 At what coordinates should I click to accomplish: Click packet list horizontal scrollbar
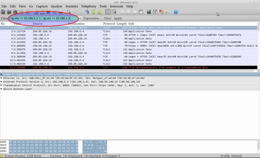pyautogui.click(x=127, y=71)
